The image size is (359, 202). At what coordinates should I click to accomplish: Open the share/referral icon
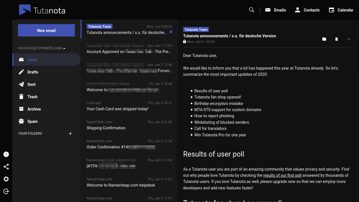pos(6,167)
